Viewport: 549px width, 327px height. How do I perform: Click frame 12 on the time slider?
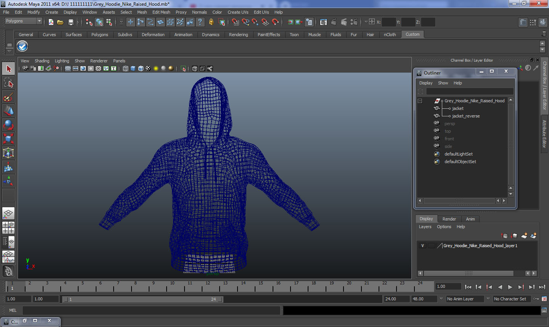[207, 286]
